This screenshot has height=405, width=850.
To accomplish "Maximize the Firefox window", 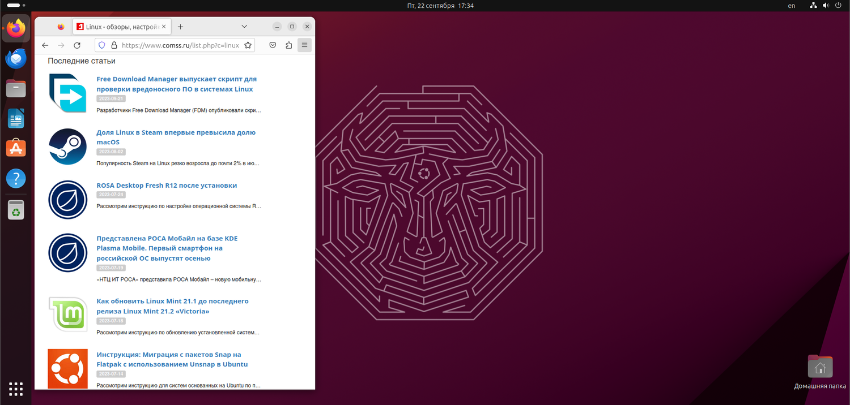I will [292, 27].
